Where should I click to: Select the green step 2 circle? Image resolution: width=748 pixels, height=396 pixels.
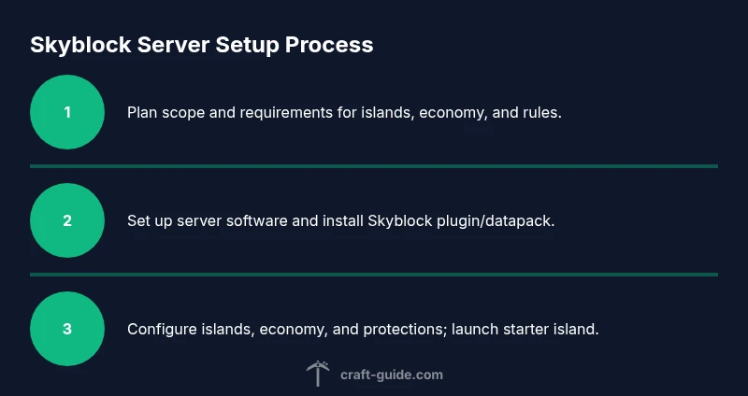pyautogui.click(x=67, y=220)
